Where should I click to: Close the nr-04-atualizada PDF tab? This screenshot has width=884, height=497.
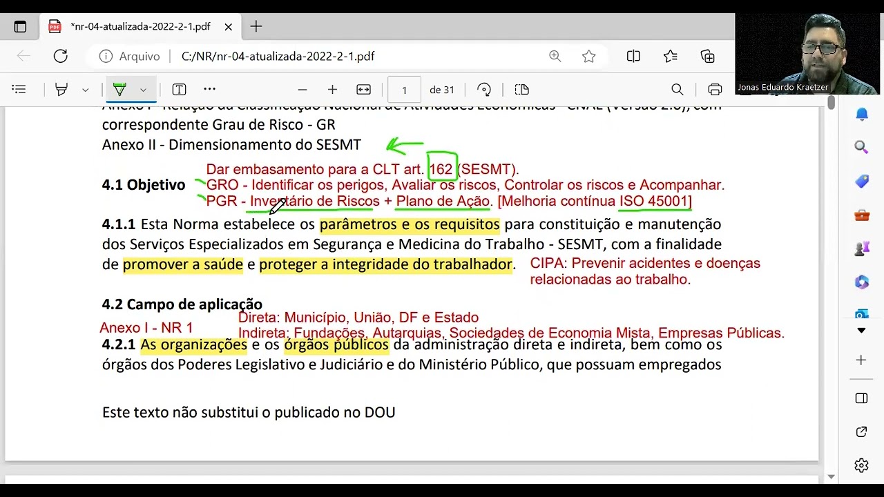point(229,27)
